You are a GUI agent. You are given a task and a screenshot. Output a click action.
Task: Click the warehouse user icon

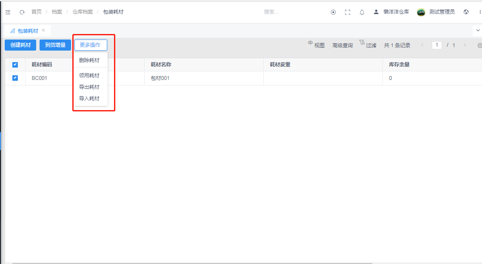click(x=376, y=12)
